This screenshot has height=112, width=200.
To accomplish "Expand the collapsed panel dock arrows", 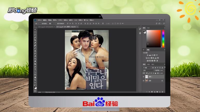I will [141, 26].
